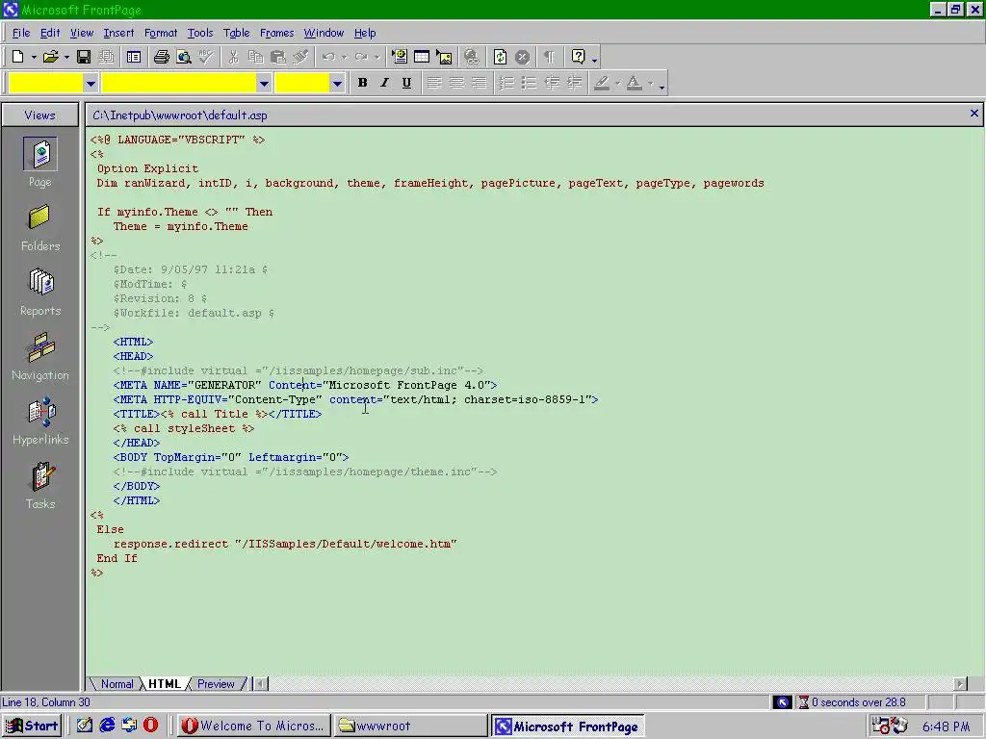Screen dimensions: 986x739
Task: Click the Format Painter brush icon
Action: [300, 57]
